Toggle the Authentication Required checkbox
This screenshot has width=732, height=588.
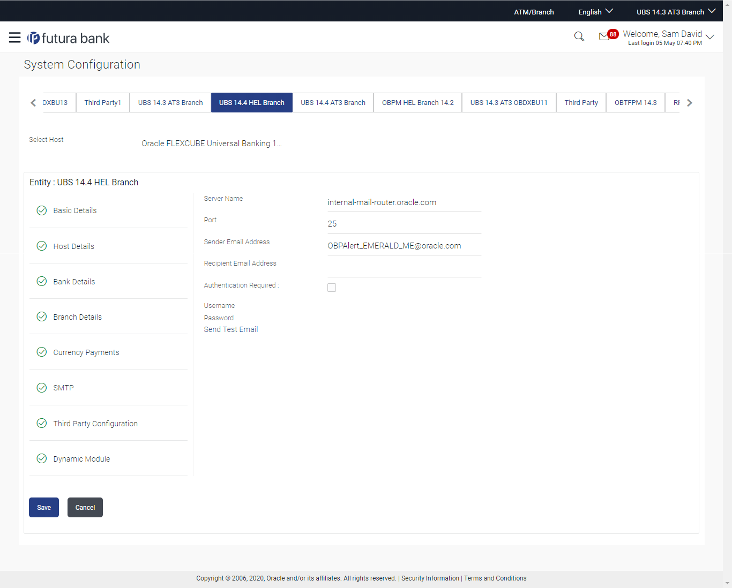[x=332, y=288]
